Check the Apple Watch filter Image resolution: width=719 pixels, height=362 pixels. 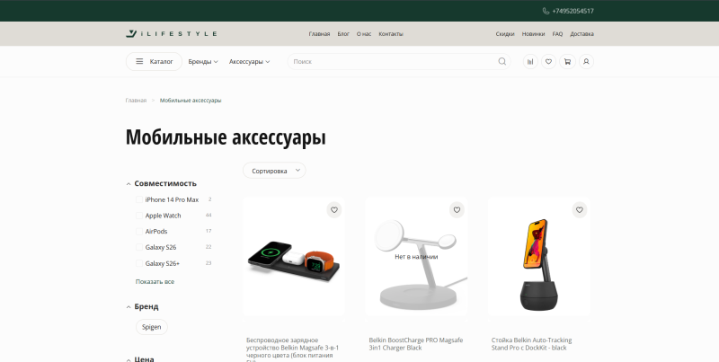click(139, 216)
